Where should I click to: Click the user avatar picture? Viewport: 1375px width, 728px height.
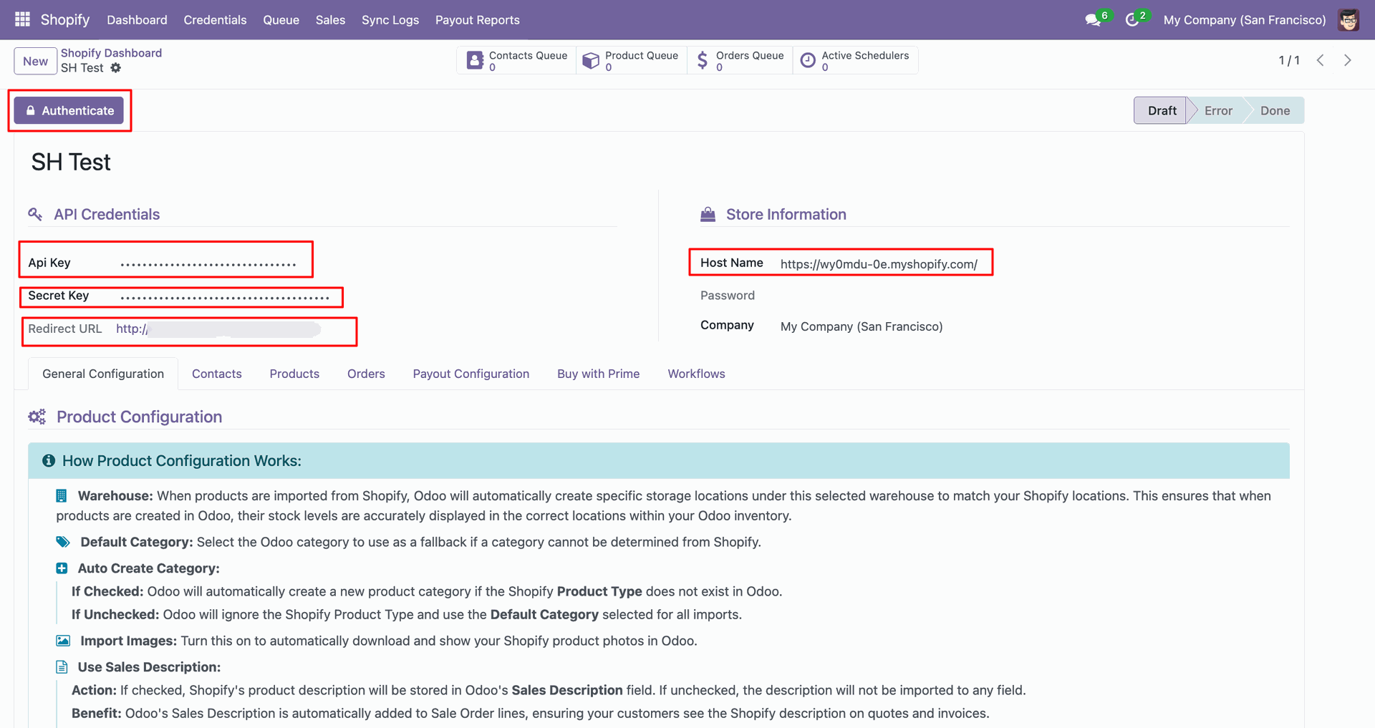pyautogui.click(x=1349, y=20)
